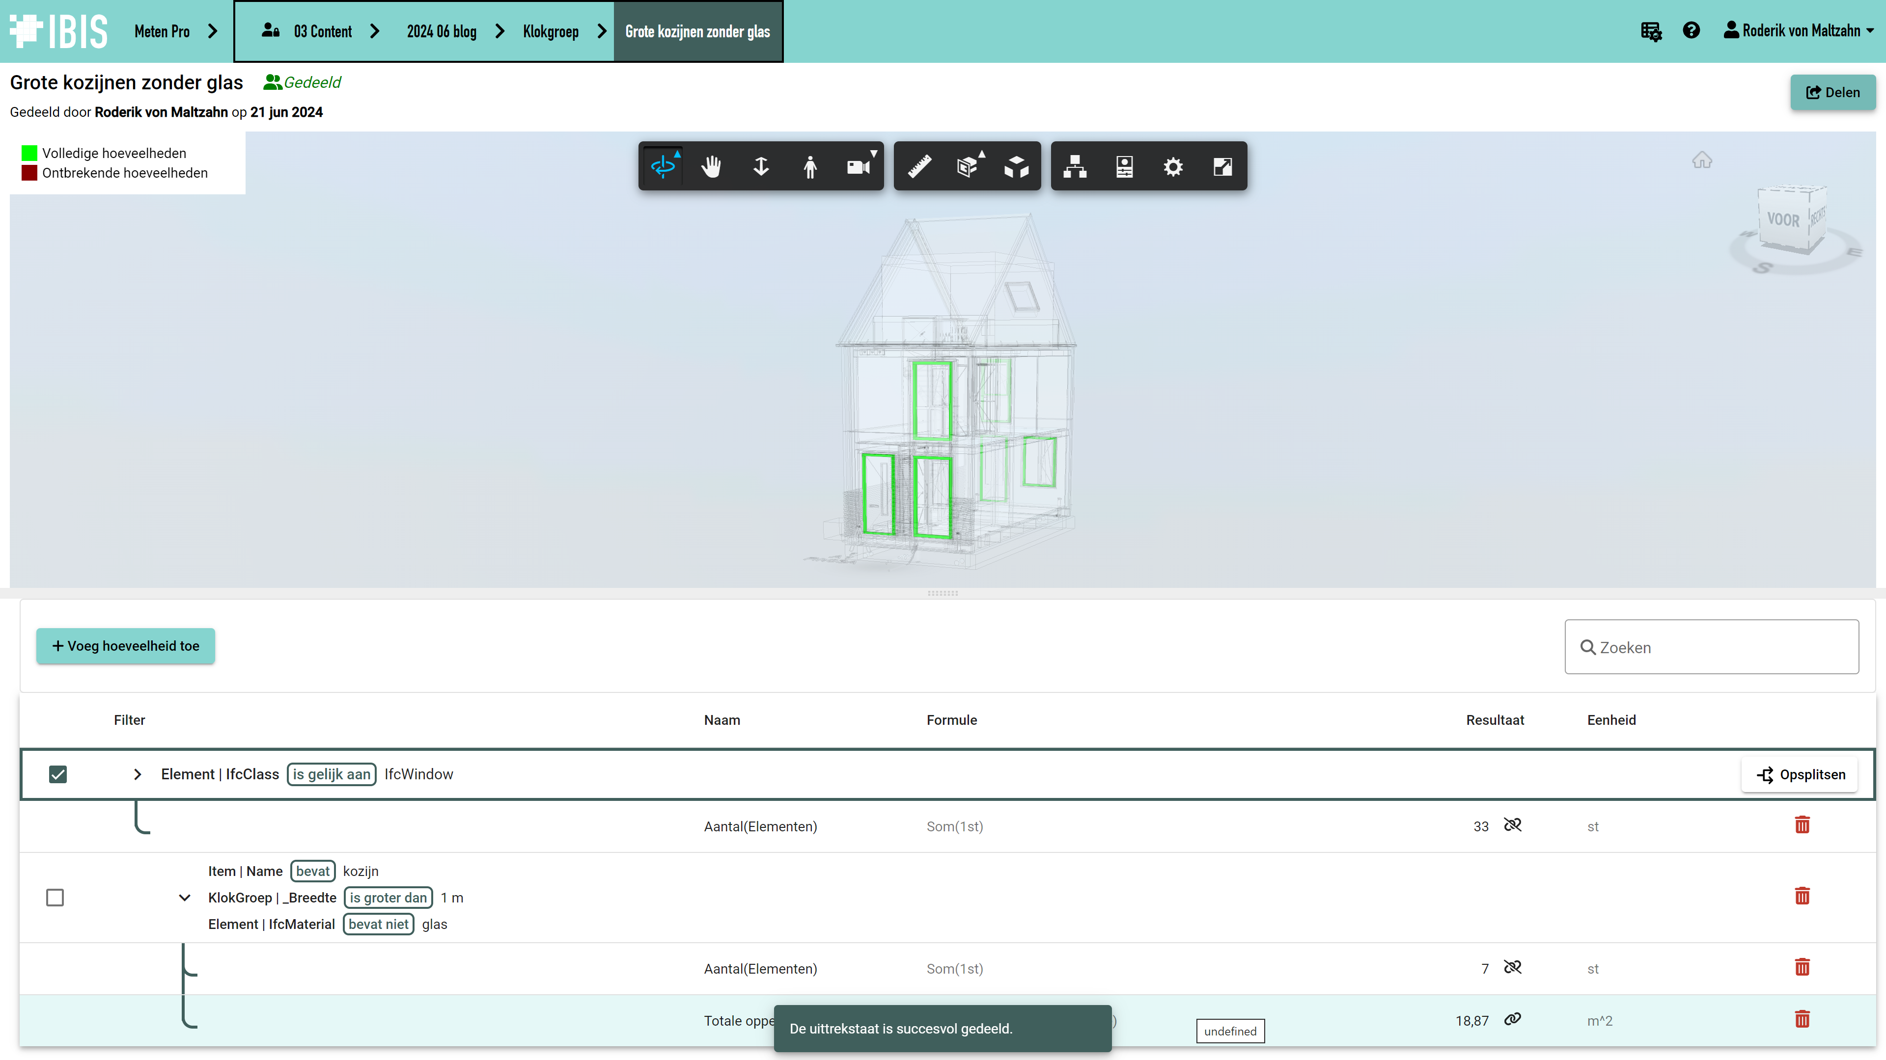Activate the First person walk tool
Image resolution: width=1886 pixels, height=1060 pixels.
pos(810,166)
